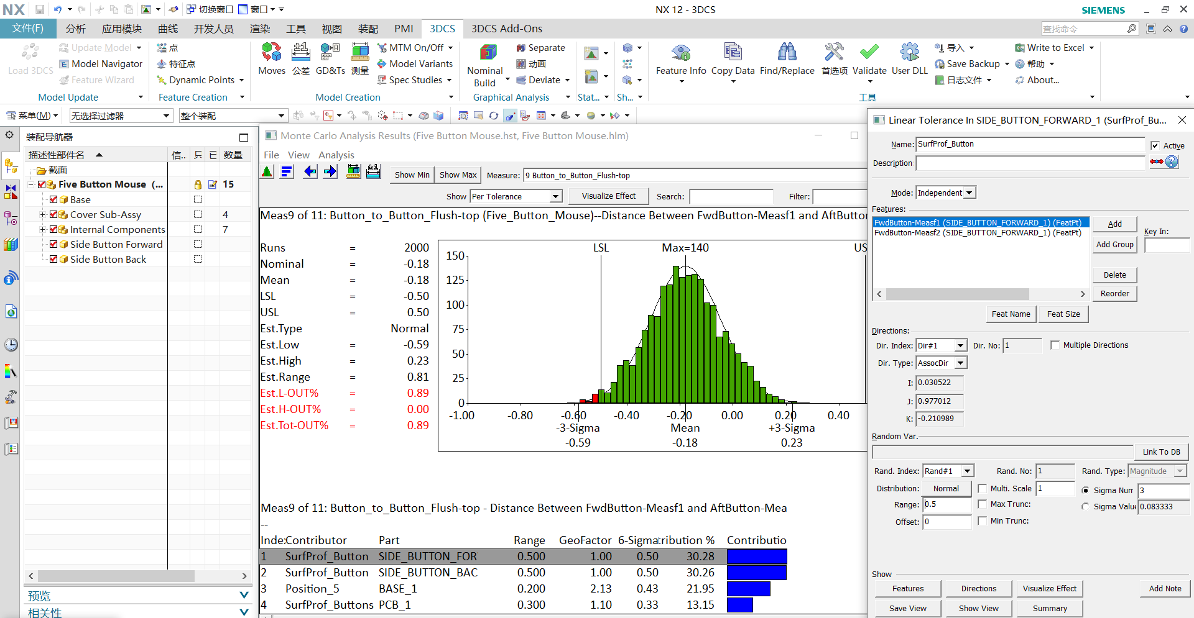
Task: Open the GD&Ts tool
Action: [330, 58]
